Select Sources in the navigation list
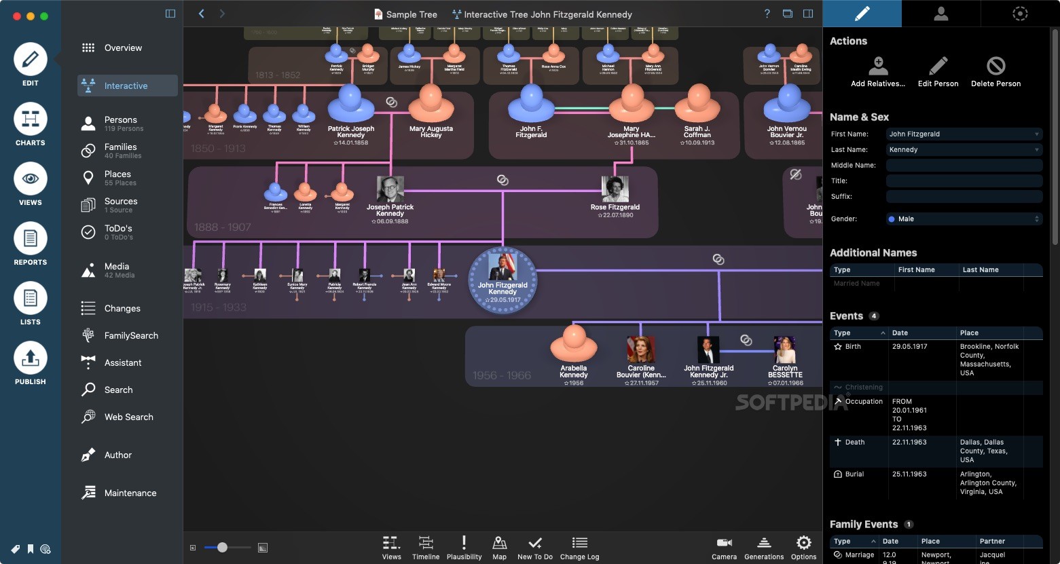Viewport: 1060px width, 564px height. [121, 204]
